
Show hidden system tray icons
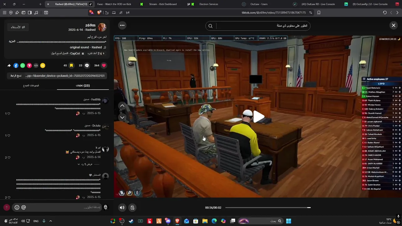(x=50, y=221)
